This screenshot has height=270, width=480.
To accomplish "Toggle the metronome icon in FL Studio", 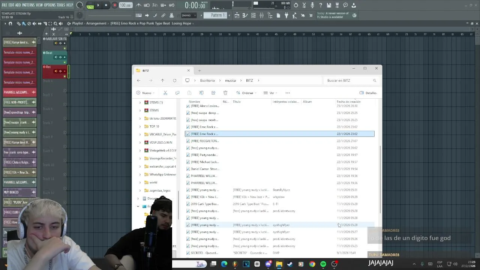I will pyautogui.click(x=138, y=5).
